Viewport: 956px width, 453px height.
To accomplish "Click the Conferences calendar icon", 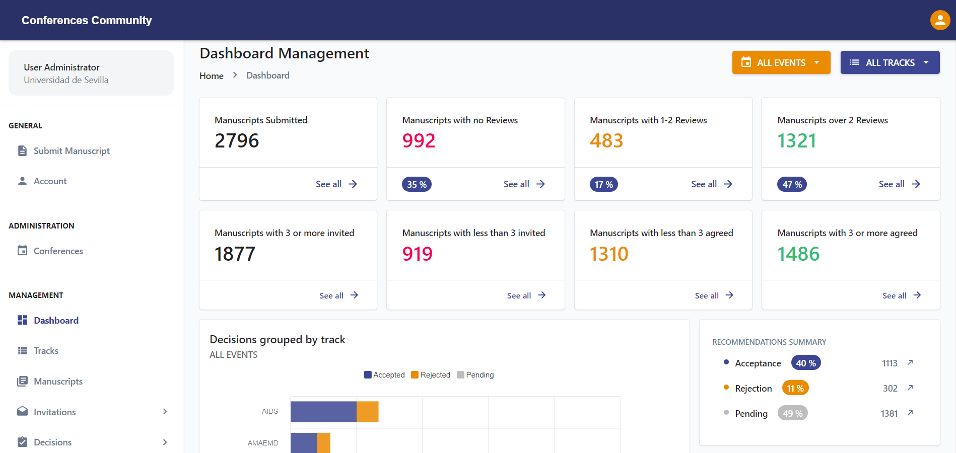I will click(22, 251).
